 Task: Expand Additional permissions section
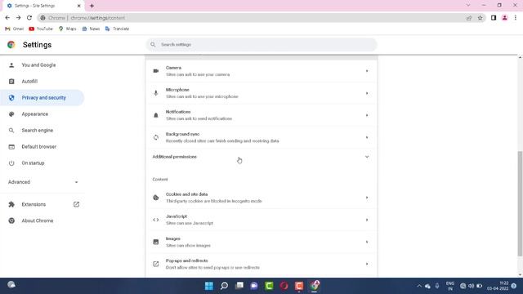(x=261, y=157)
